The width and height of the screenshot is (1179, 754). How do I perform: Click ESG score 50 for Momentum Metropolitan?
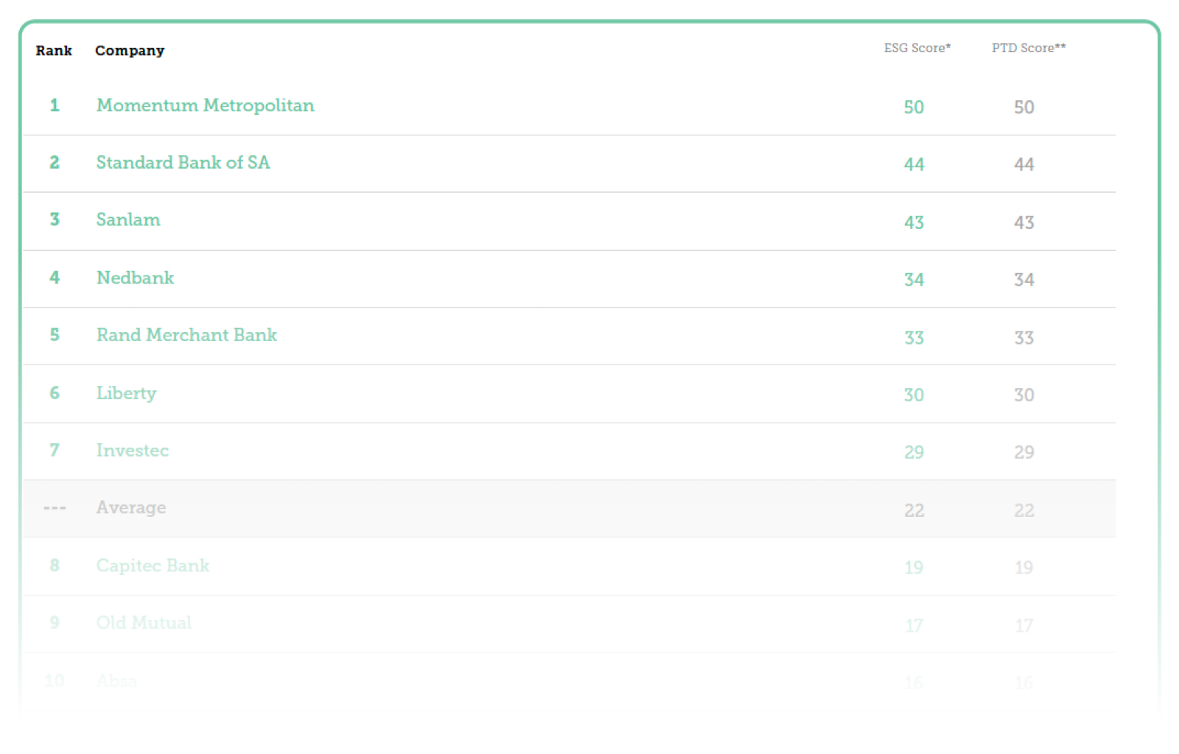914,108
